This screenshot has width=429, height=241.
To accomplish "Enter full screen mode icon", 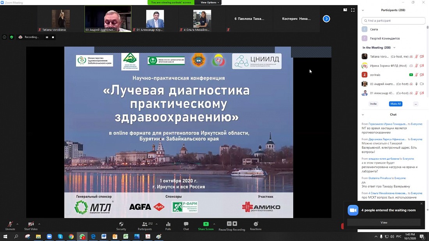I will (x=353, y=10).
